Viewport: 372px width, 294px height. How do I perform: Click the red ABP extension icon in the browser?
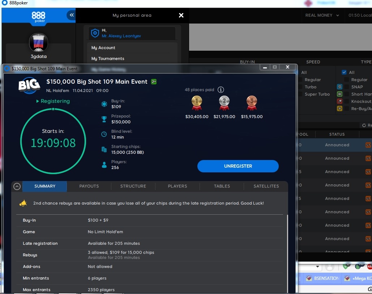coord(369,266)
